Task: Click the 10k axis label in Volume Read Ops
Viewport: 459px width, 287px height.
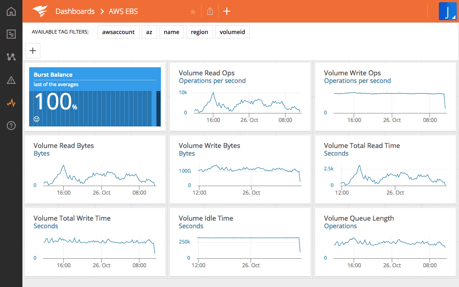Action: pos(183,92)
